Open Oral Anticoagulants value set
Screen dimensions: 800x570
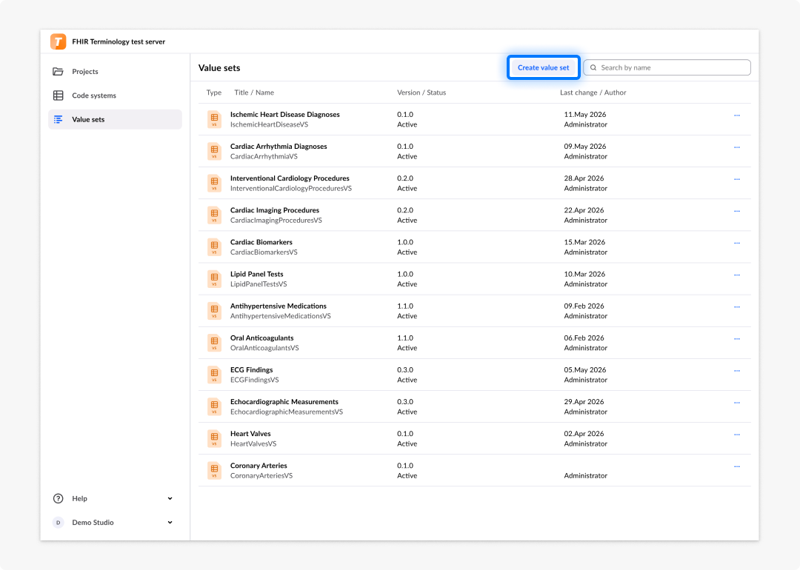tap(261, 338)
